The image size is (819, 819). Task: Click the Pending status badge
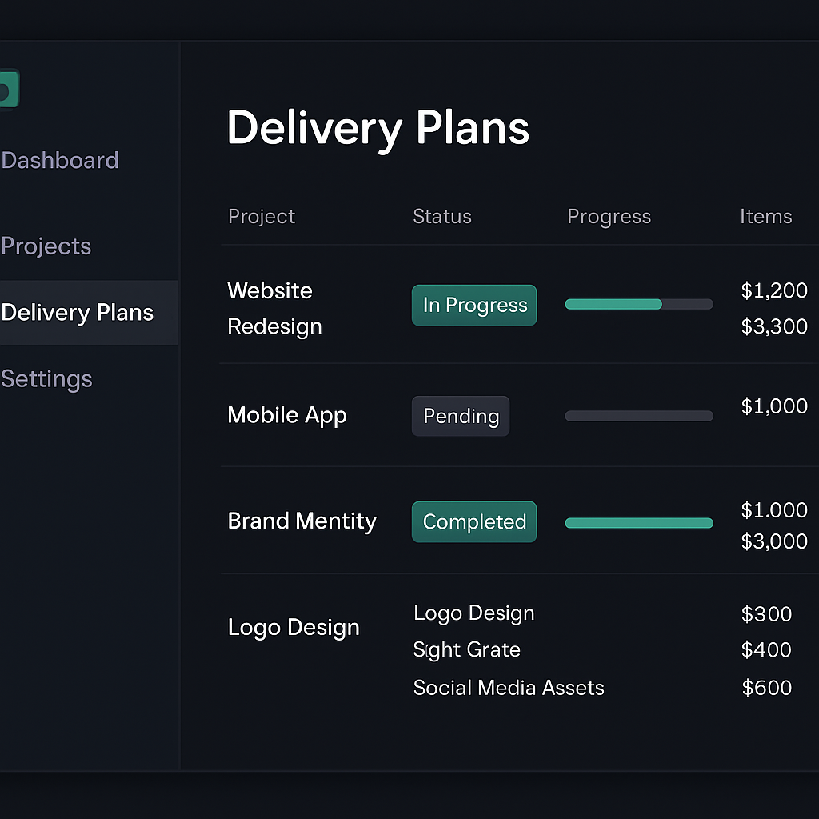[x=461, y=416]
